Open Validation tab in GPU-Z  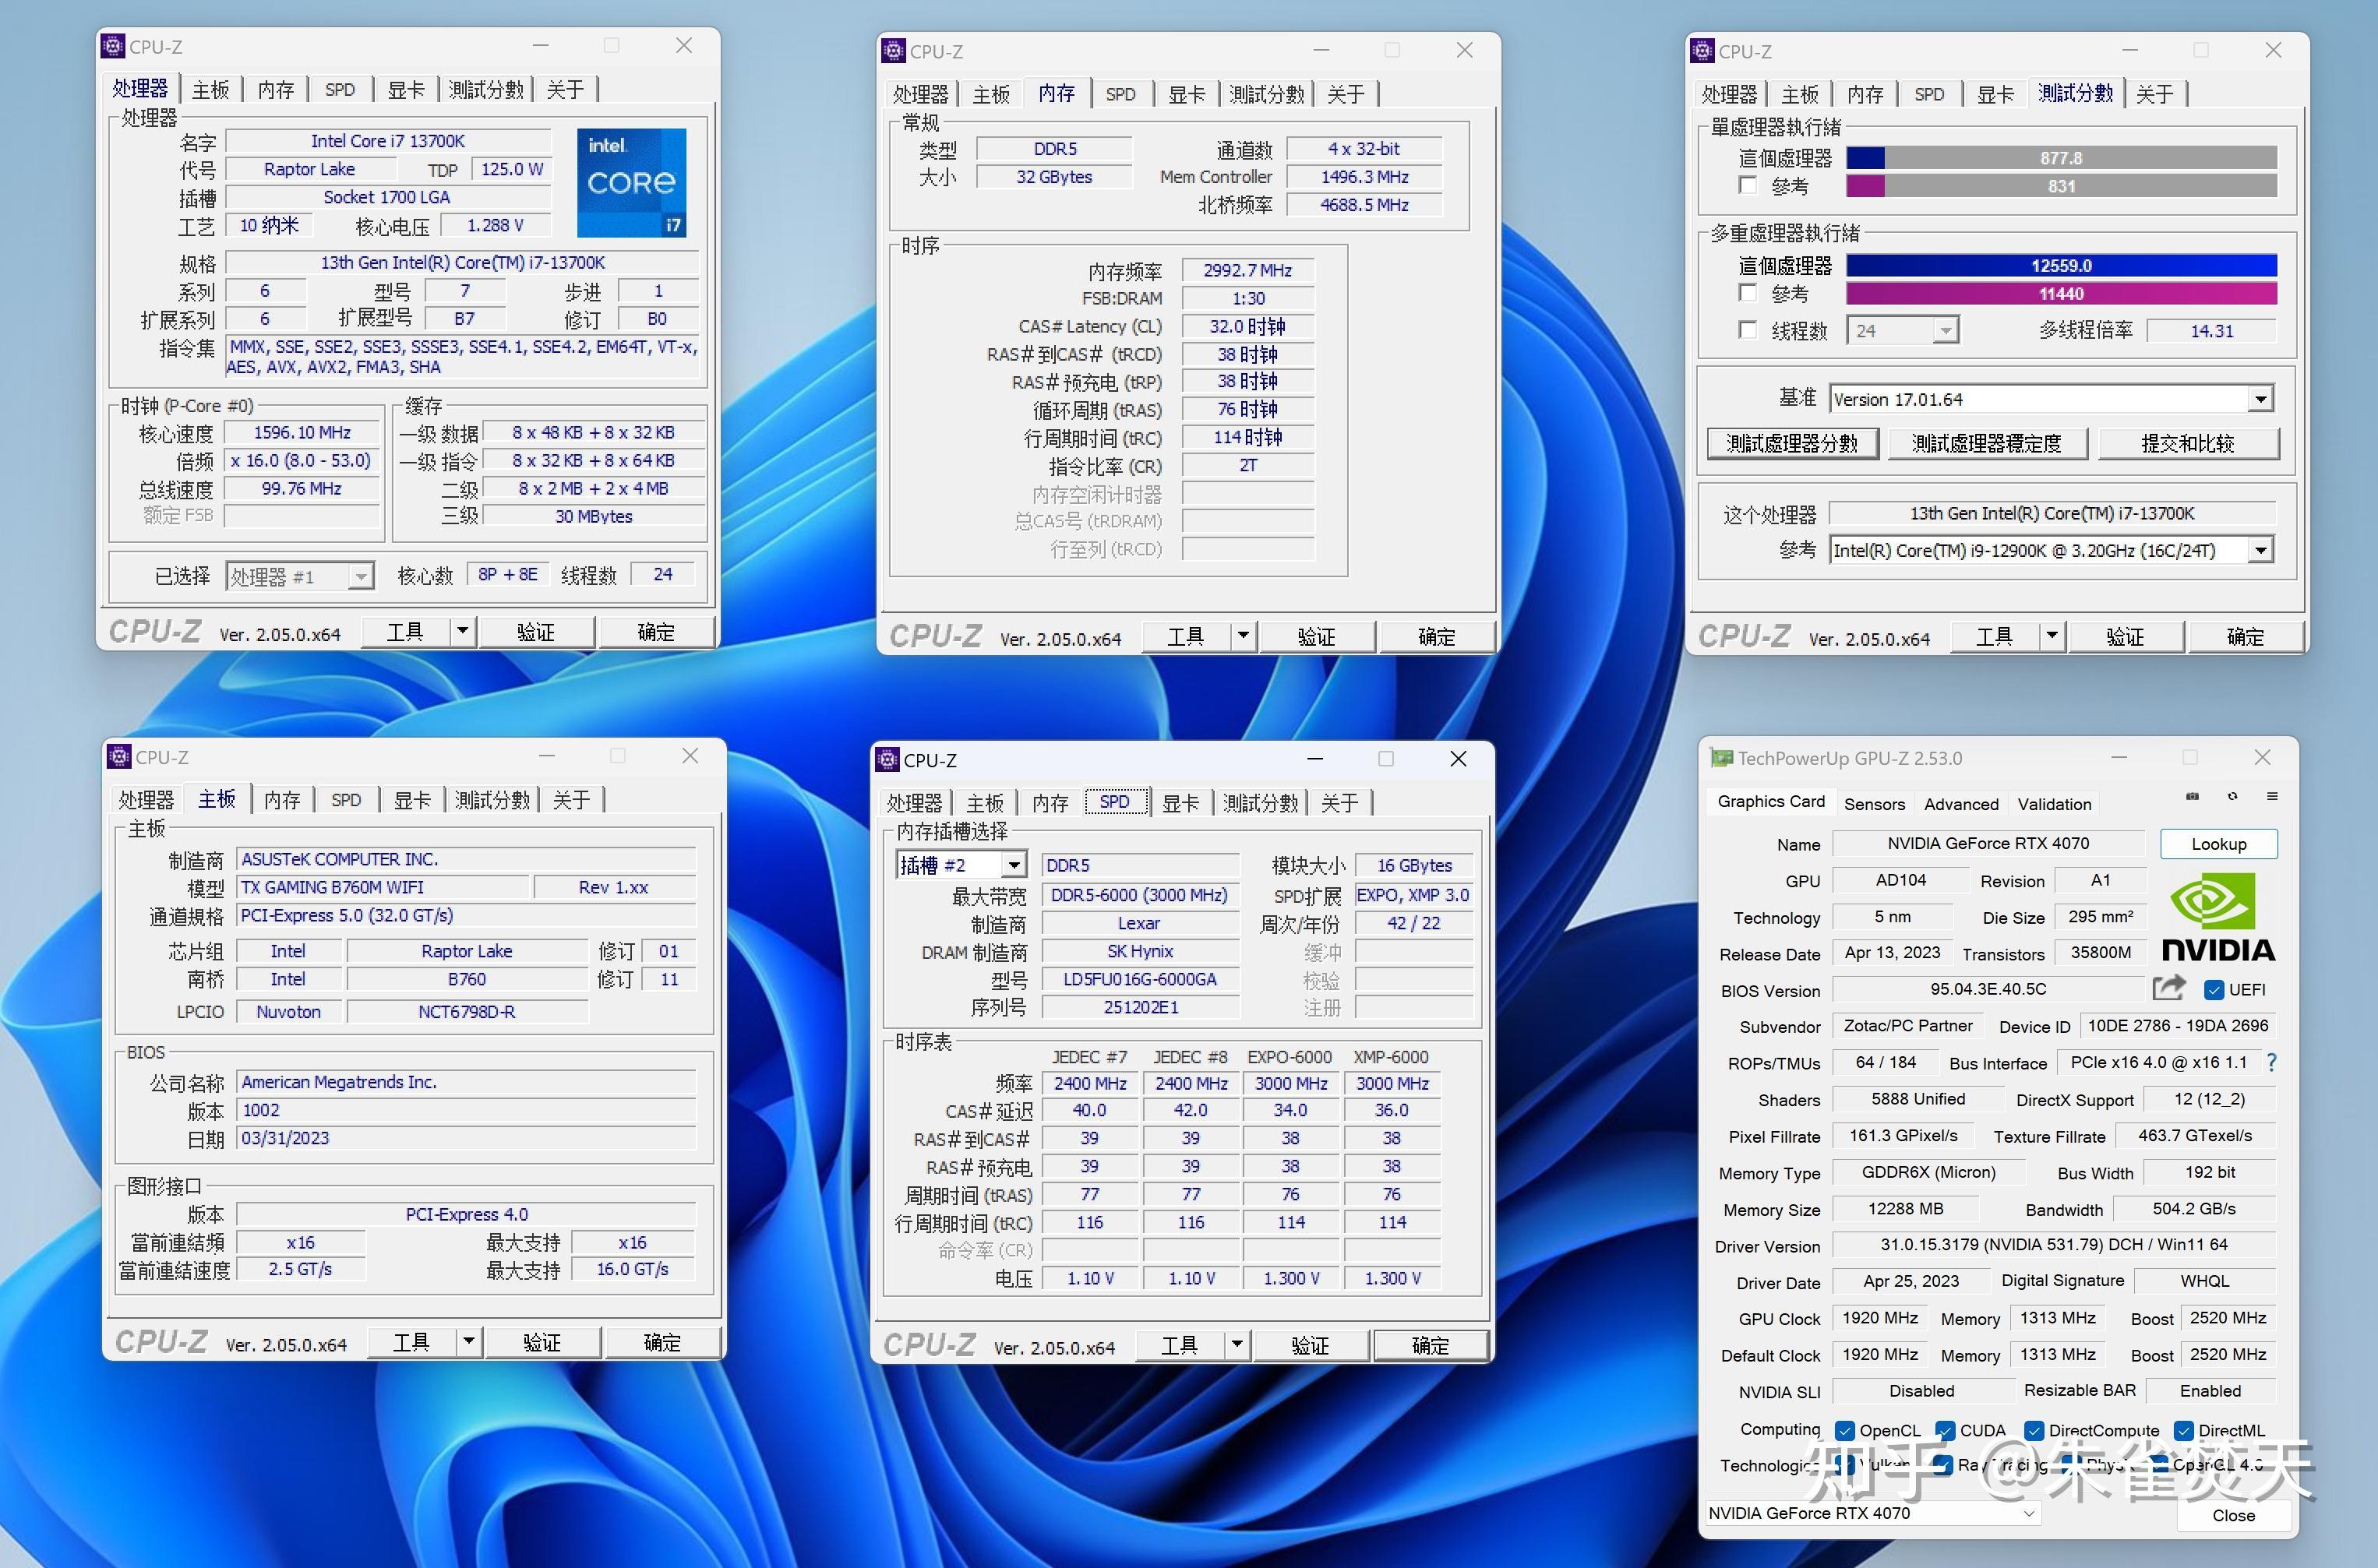pyautogui.click(x=2054, y=804)
